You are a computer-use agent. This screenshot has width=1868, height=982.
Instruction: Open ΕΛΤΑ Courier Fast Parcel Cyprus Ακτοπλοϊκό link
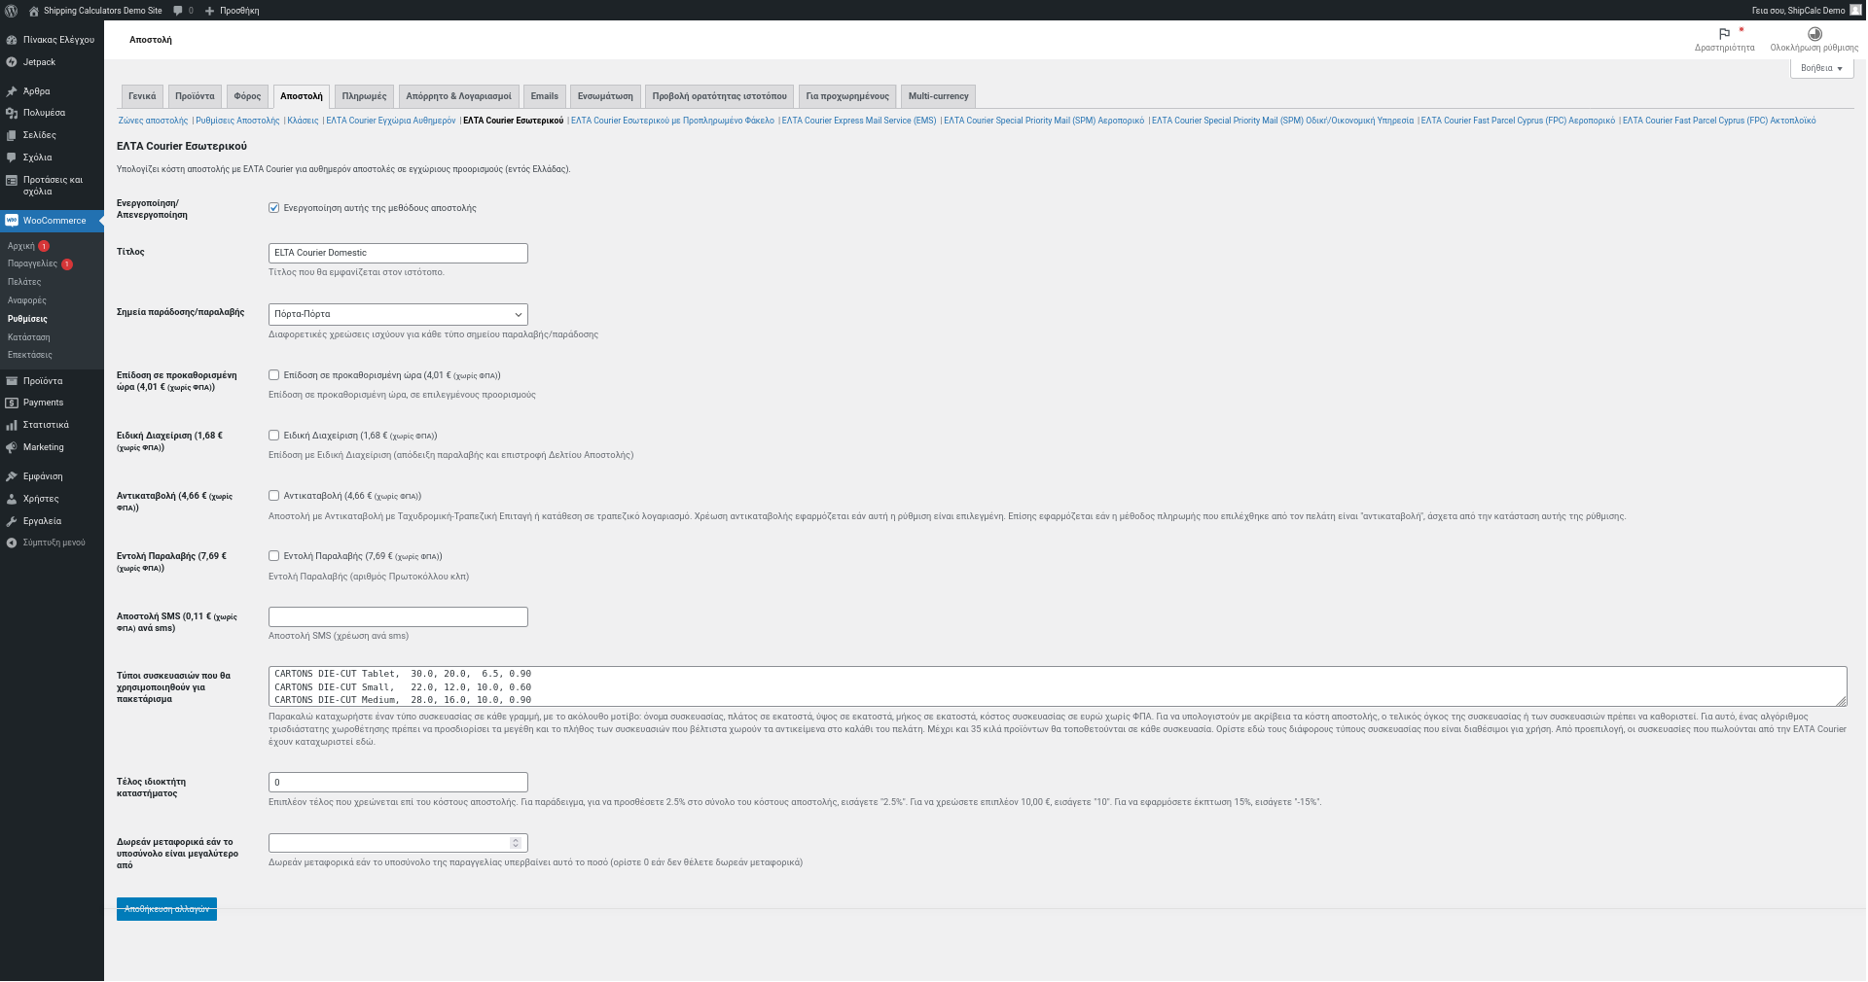1719,121
